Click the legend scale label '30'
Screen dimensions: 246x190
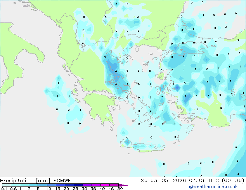click(84, 188)
